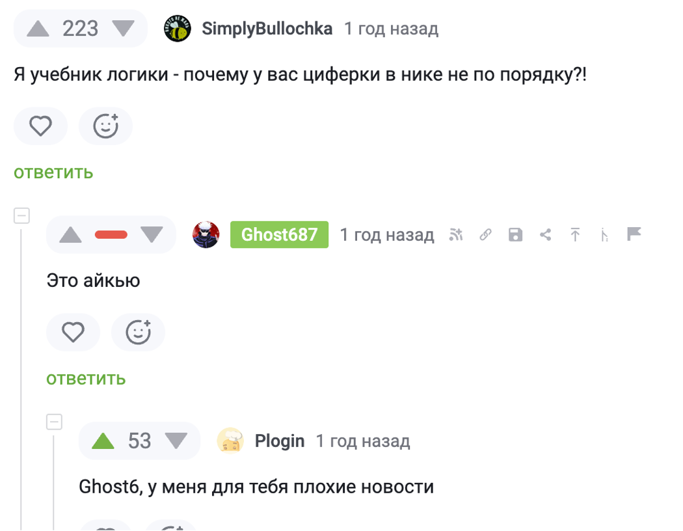
Task: Share Ghost687's comment
Action: point(545,235)
